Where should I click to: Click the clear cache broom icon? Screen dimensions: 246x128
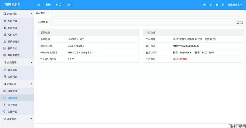(x=211, y=5)
